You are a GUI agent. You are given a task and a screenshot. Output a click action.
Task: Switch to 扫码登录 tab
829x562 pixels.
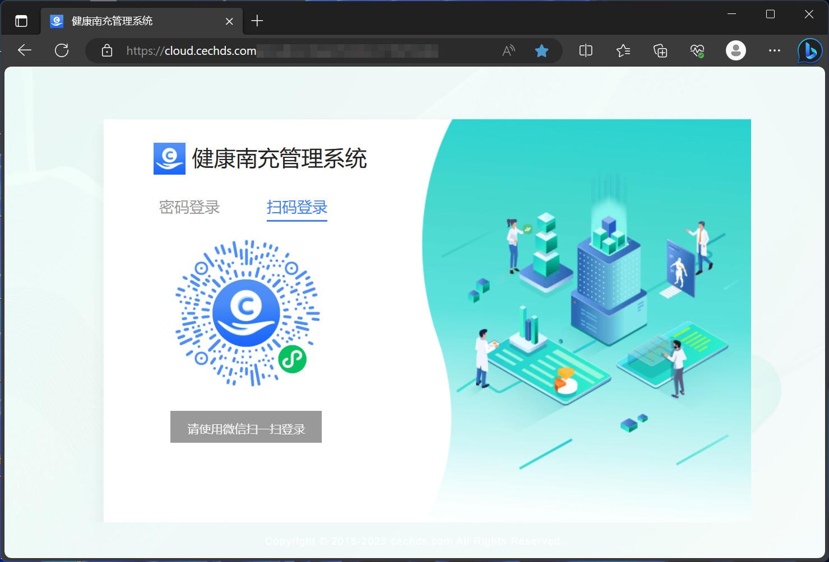pyautogui.click(x=297, y=207)
